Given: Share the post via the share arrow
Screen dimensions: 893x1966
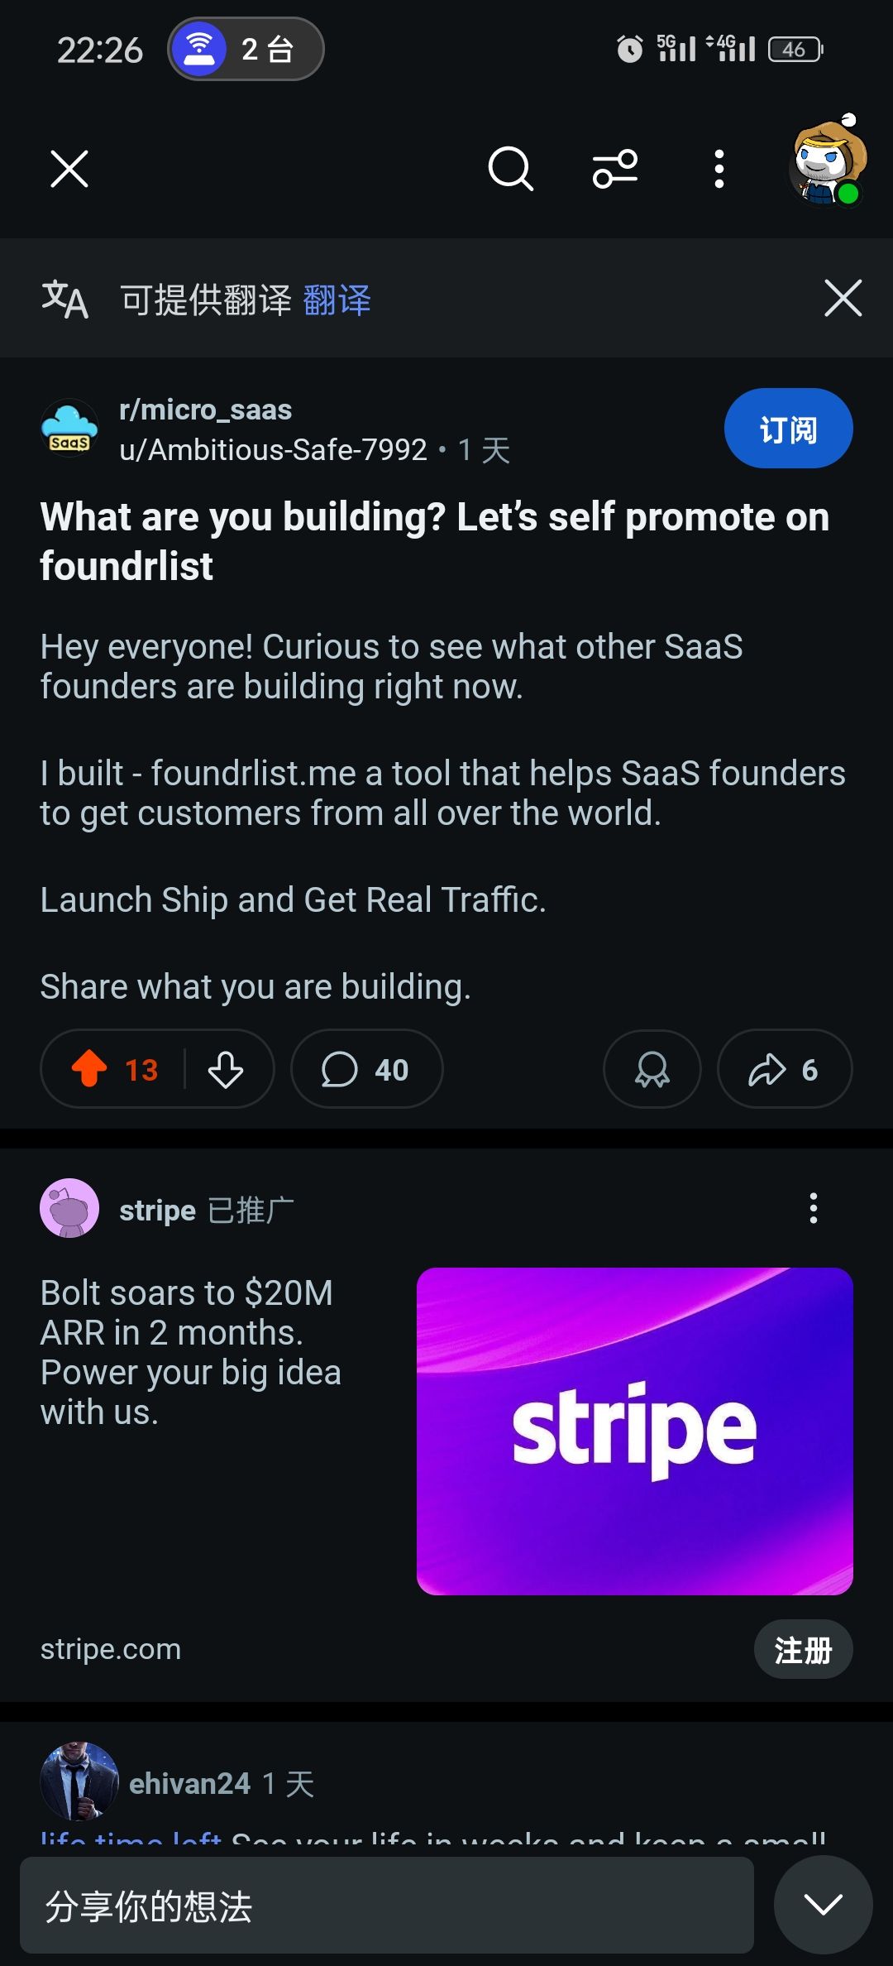Looking at the screenshot, I should coord(784,1069).
